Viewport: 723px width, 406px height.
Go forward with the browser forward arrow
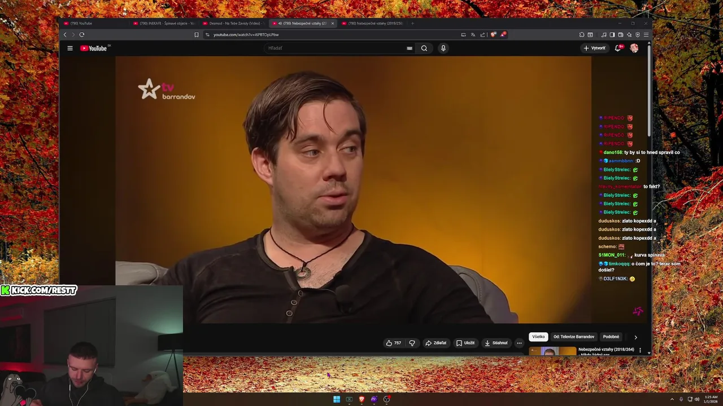click(x=73, y=34)
